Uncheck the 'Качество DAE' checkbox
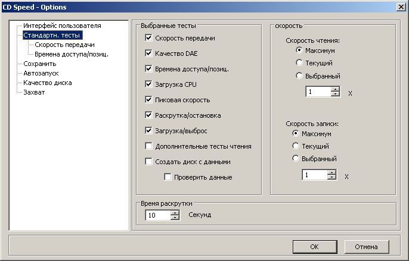The image size is (409, 261). point(149,54)
